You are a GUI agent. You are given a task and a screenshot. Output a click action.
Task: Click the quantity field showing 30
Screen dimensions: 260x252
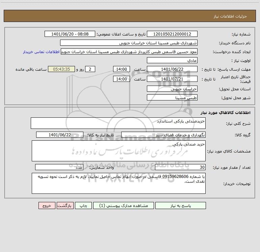(x=180, y=167)
